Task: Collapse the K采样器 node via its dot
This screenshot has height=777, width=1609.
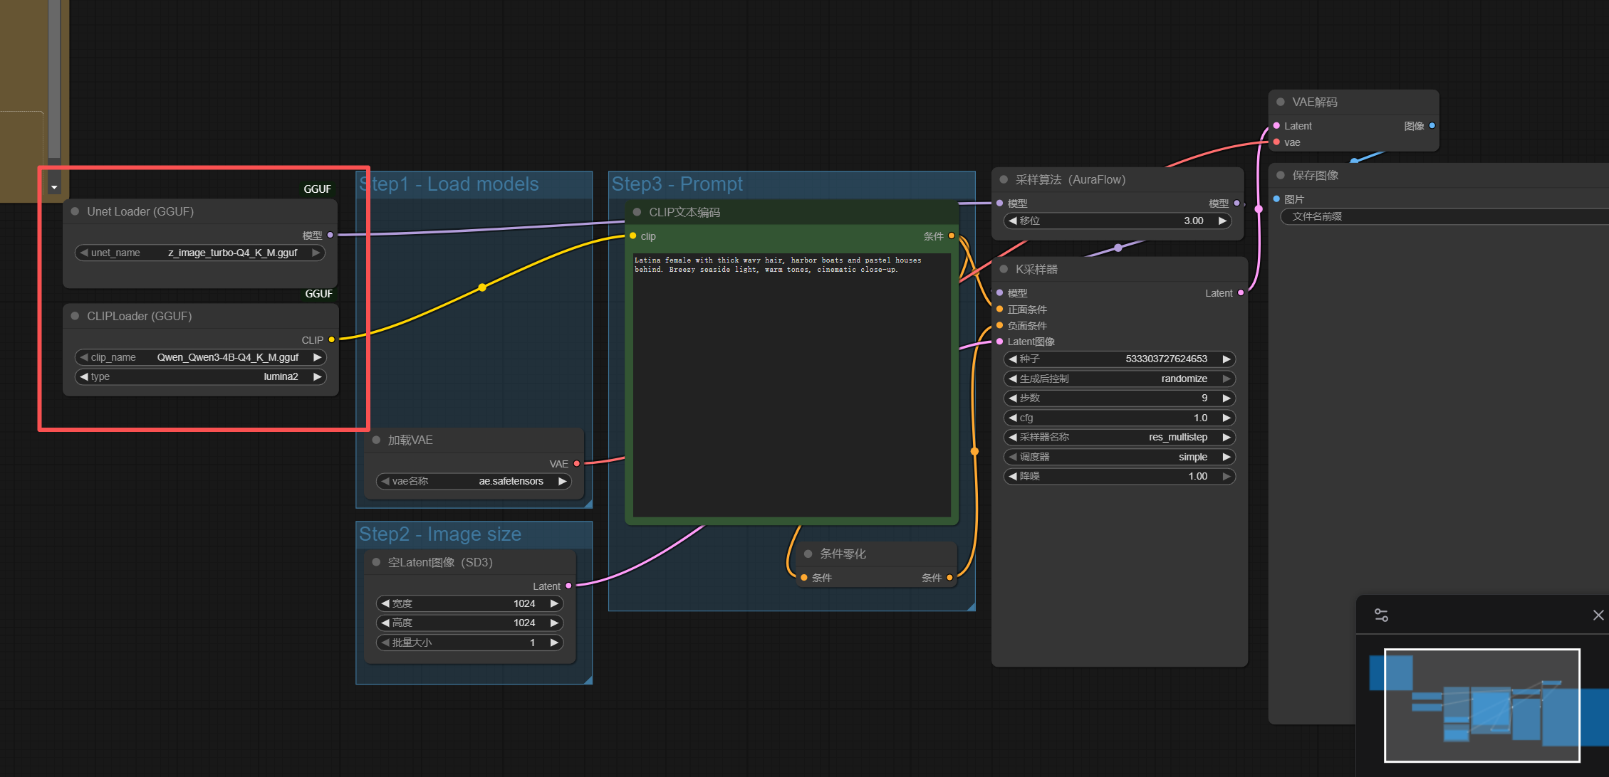Action: click(1004, 269)
